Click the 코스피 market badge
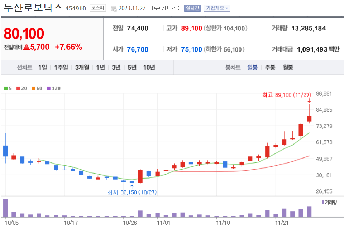Image resolution: width=344 pixels, height=234 pixels. (97, 8)
